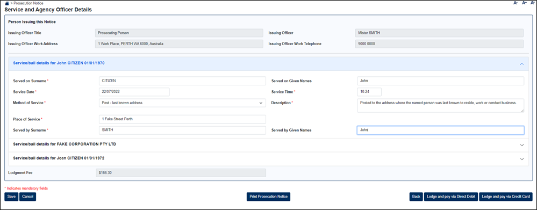Viewport: 537px width, 210px height.
Task: Open Prosecution Notice breadcrumb link
Action: point(28,3)
